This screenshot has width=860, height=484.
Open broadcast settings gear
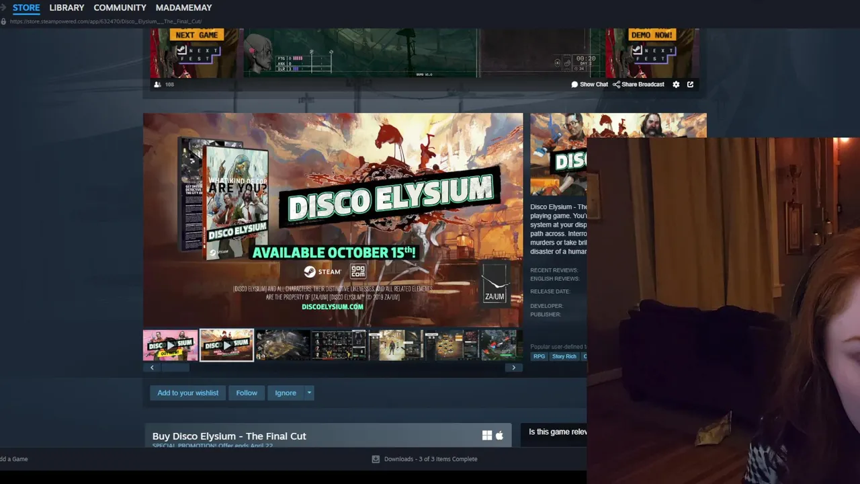(676, 84)
